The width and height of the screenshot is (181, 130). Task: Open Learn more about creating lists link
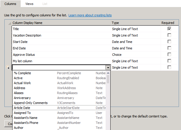[x=90, y=15]
